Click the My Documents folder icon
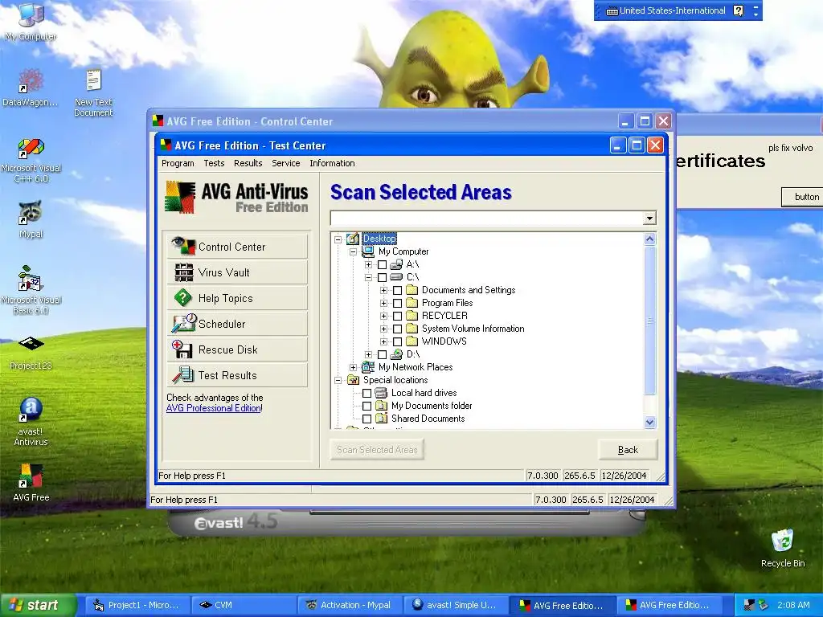The image size is (823, 617). click(382, 406)
